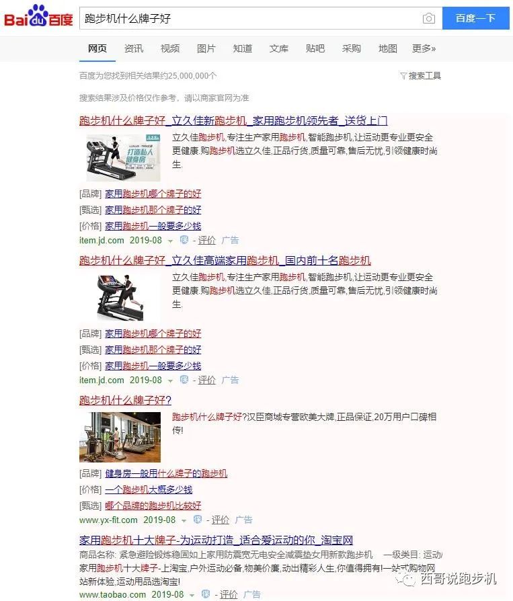513x601 pixels.
Task: Click the second result's runner treadmill thumbnail
Action: (120, 297)
